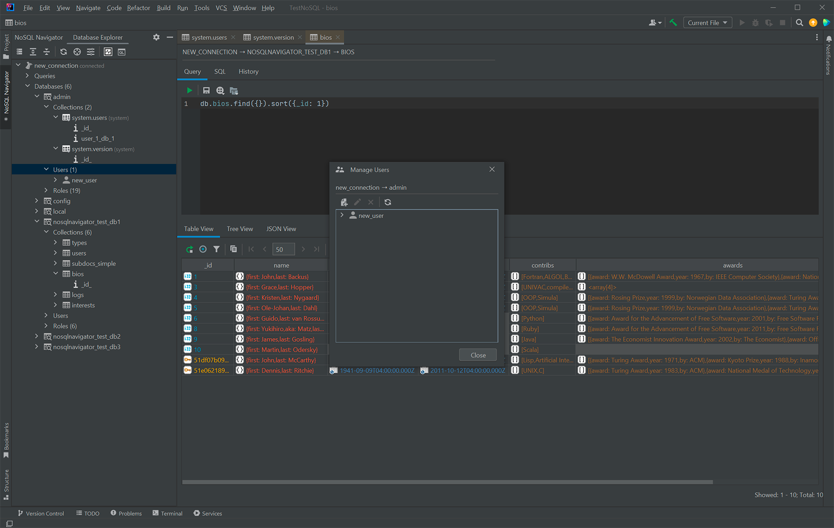Toggle the circular target icon in results toolbar
The width and height of the screenshot is (834, 528).
pyautogui.click(x=203, y=249)
